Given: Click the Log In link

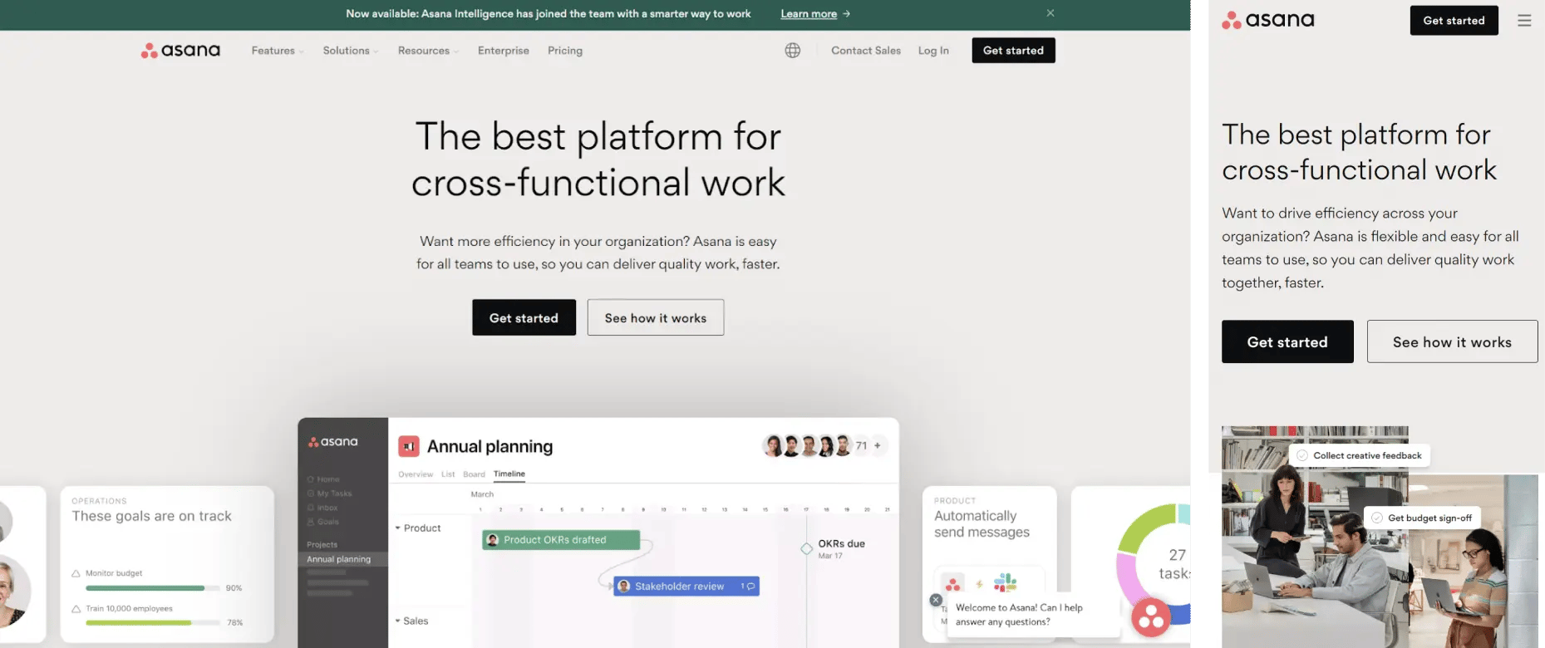Looking at the screenshot, I should coord(933,51).
